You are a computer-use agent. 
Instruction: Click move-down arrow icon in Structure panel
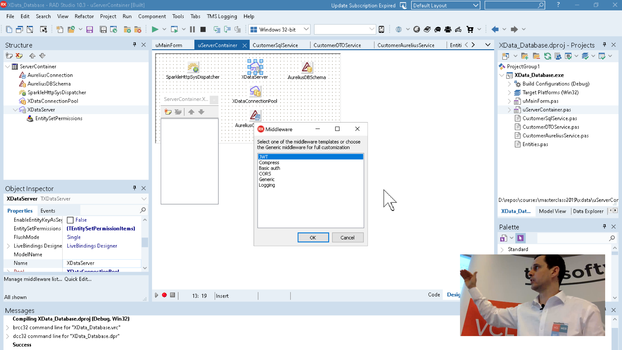pos(42,56)
